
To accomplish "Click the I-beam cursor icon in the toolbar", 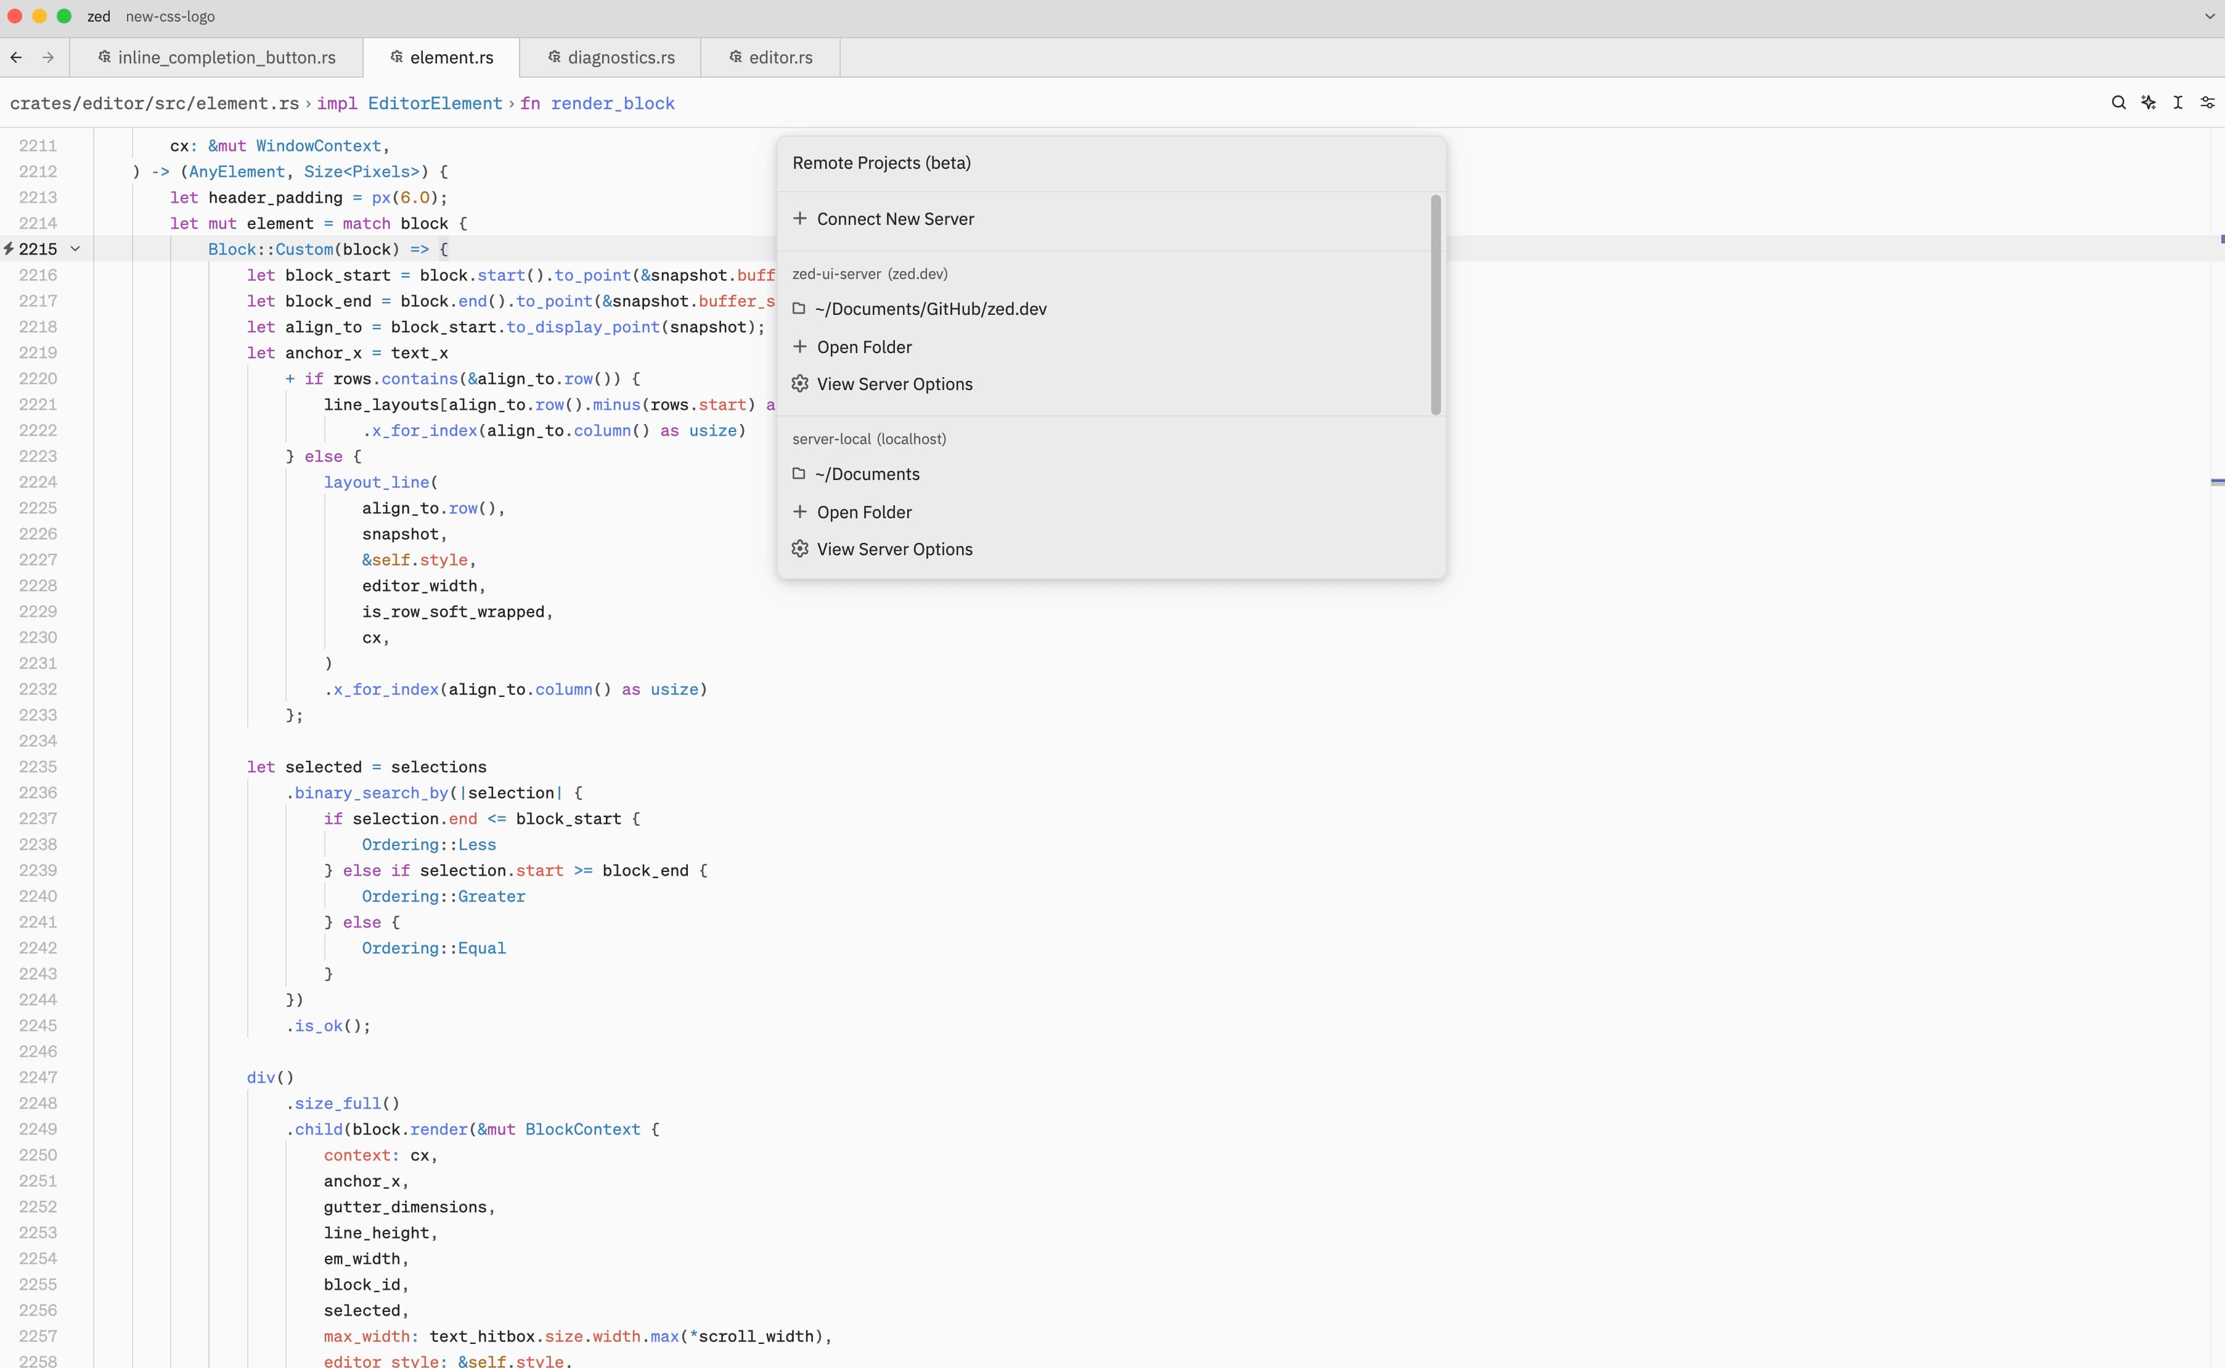I will click(x=2178, y=102).
